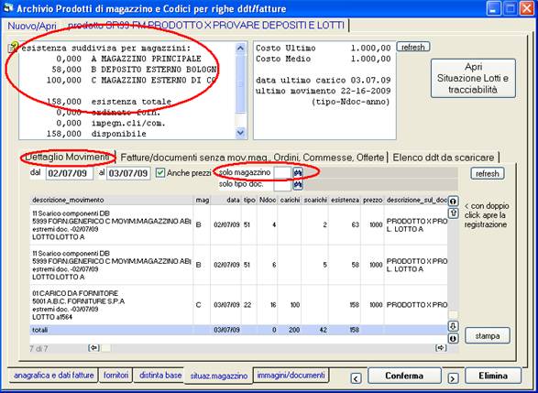The image size is (538, 393).
Task: Go to next product with right arrow
Action: click(453, 378)
